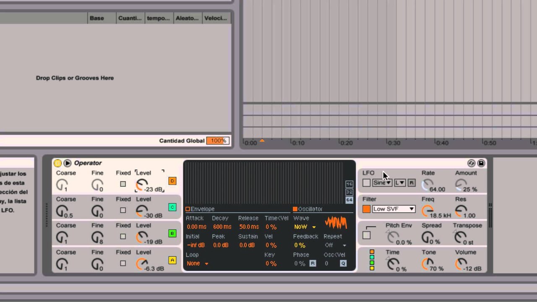Image resolution: width=537 pixels, height=302 pixels.
Task: Click the Volume knob
Action: [x=461, y=264]
